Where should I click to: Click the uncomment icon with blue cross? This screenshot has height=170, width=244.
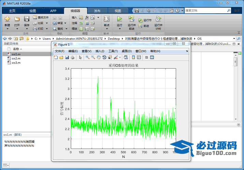coord(87,23)
